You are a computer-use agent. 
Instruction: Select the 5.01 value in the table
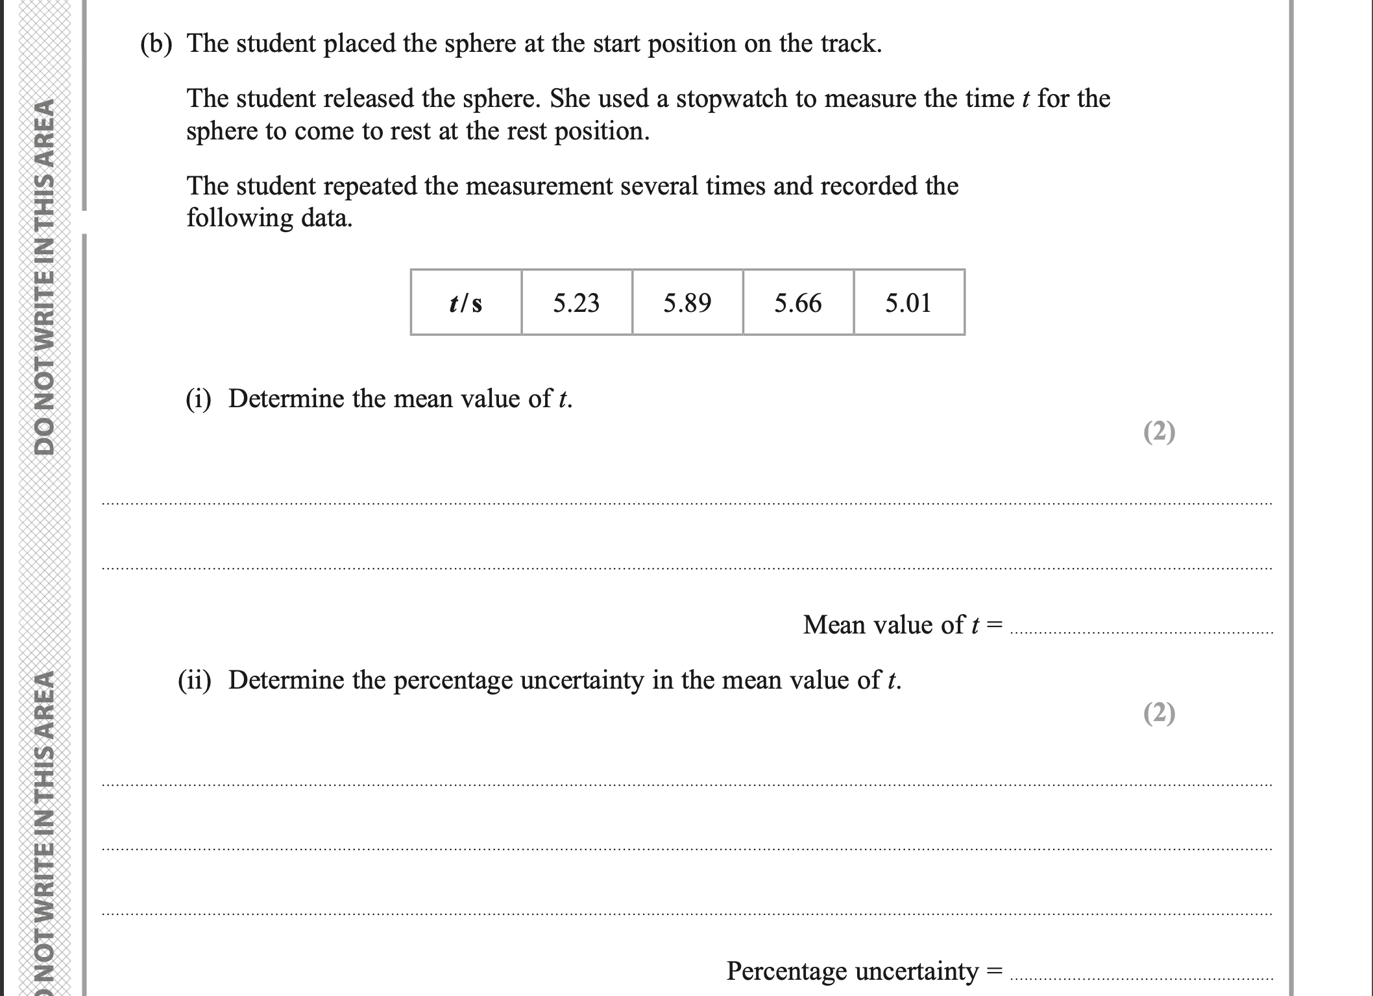point(908,303)
